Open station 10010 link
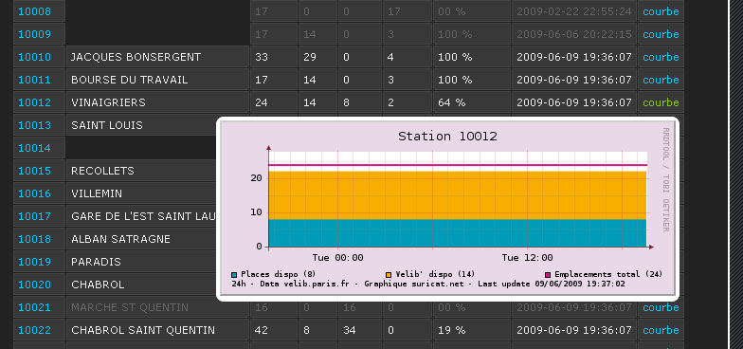The image size is (743, 349). pos(34,57)
